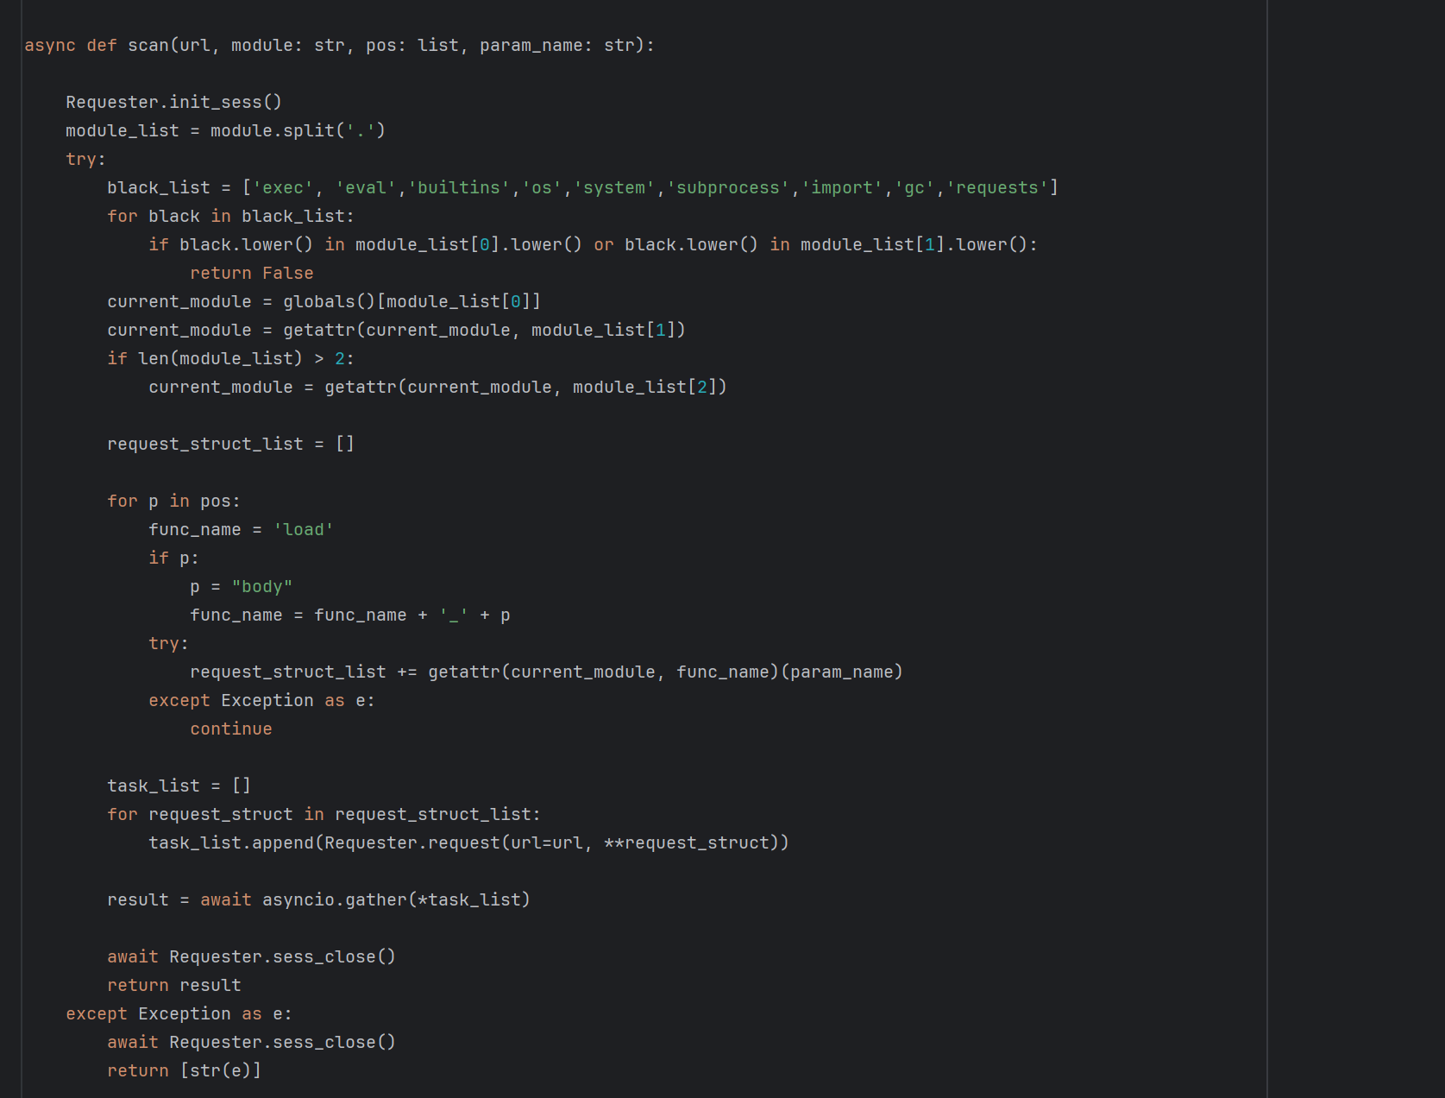Click the 'pos: list' parameter
Screen dimensions: 1445x1098
(412, 45)
